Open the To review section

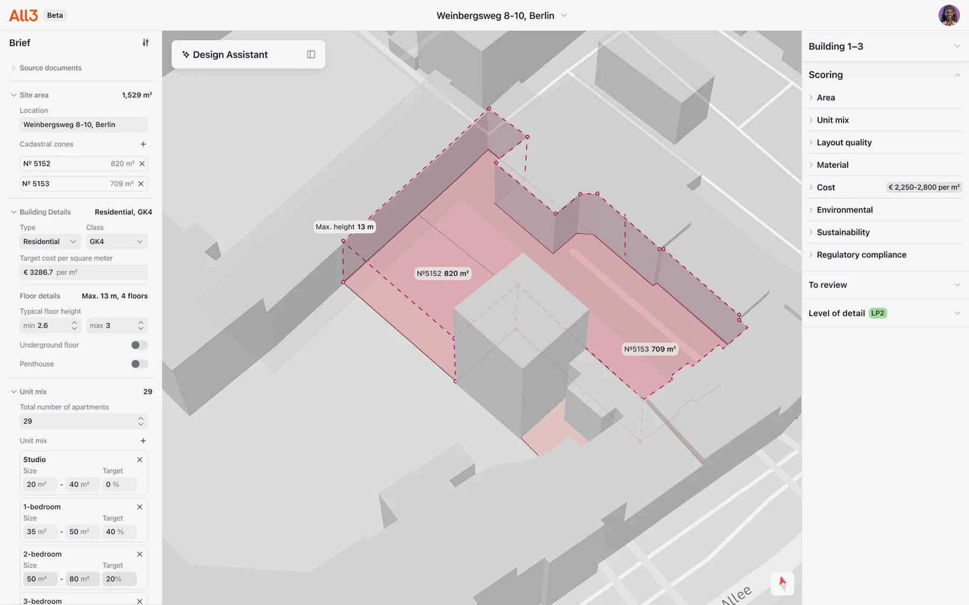885,285
